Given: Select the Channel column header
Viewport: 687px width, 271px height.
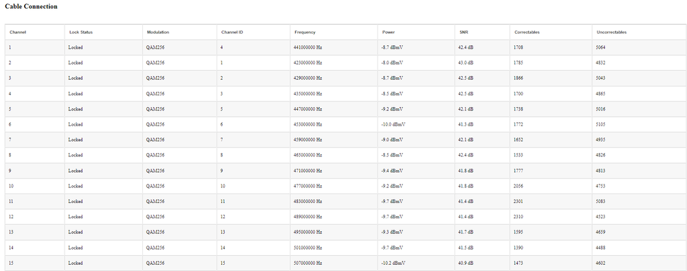Looking at the screenshot, I should (x=18, y=32).
